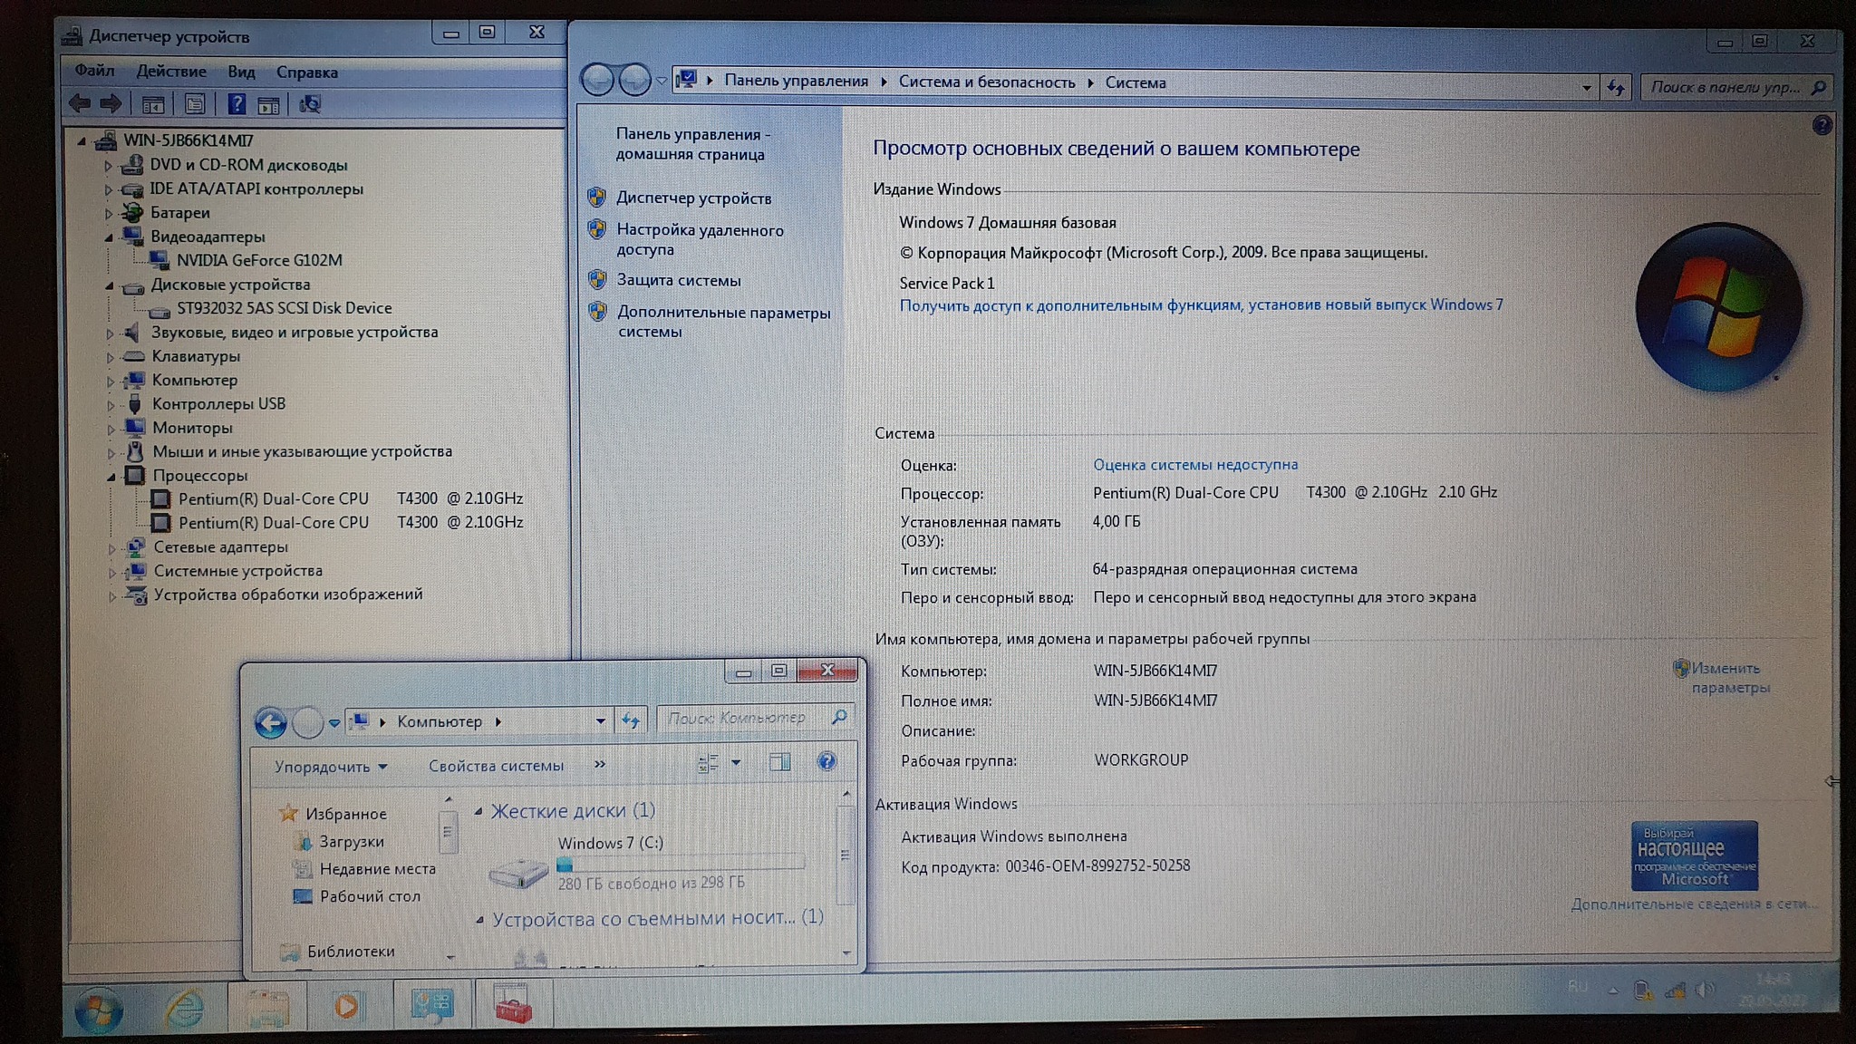Screen dimensions: 1856x1044
Task: Click the Защита системы link
Action: 678,280
